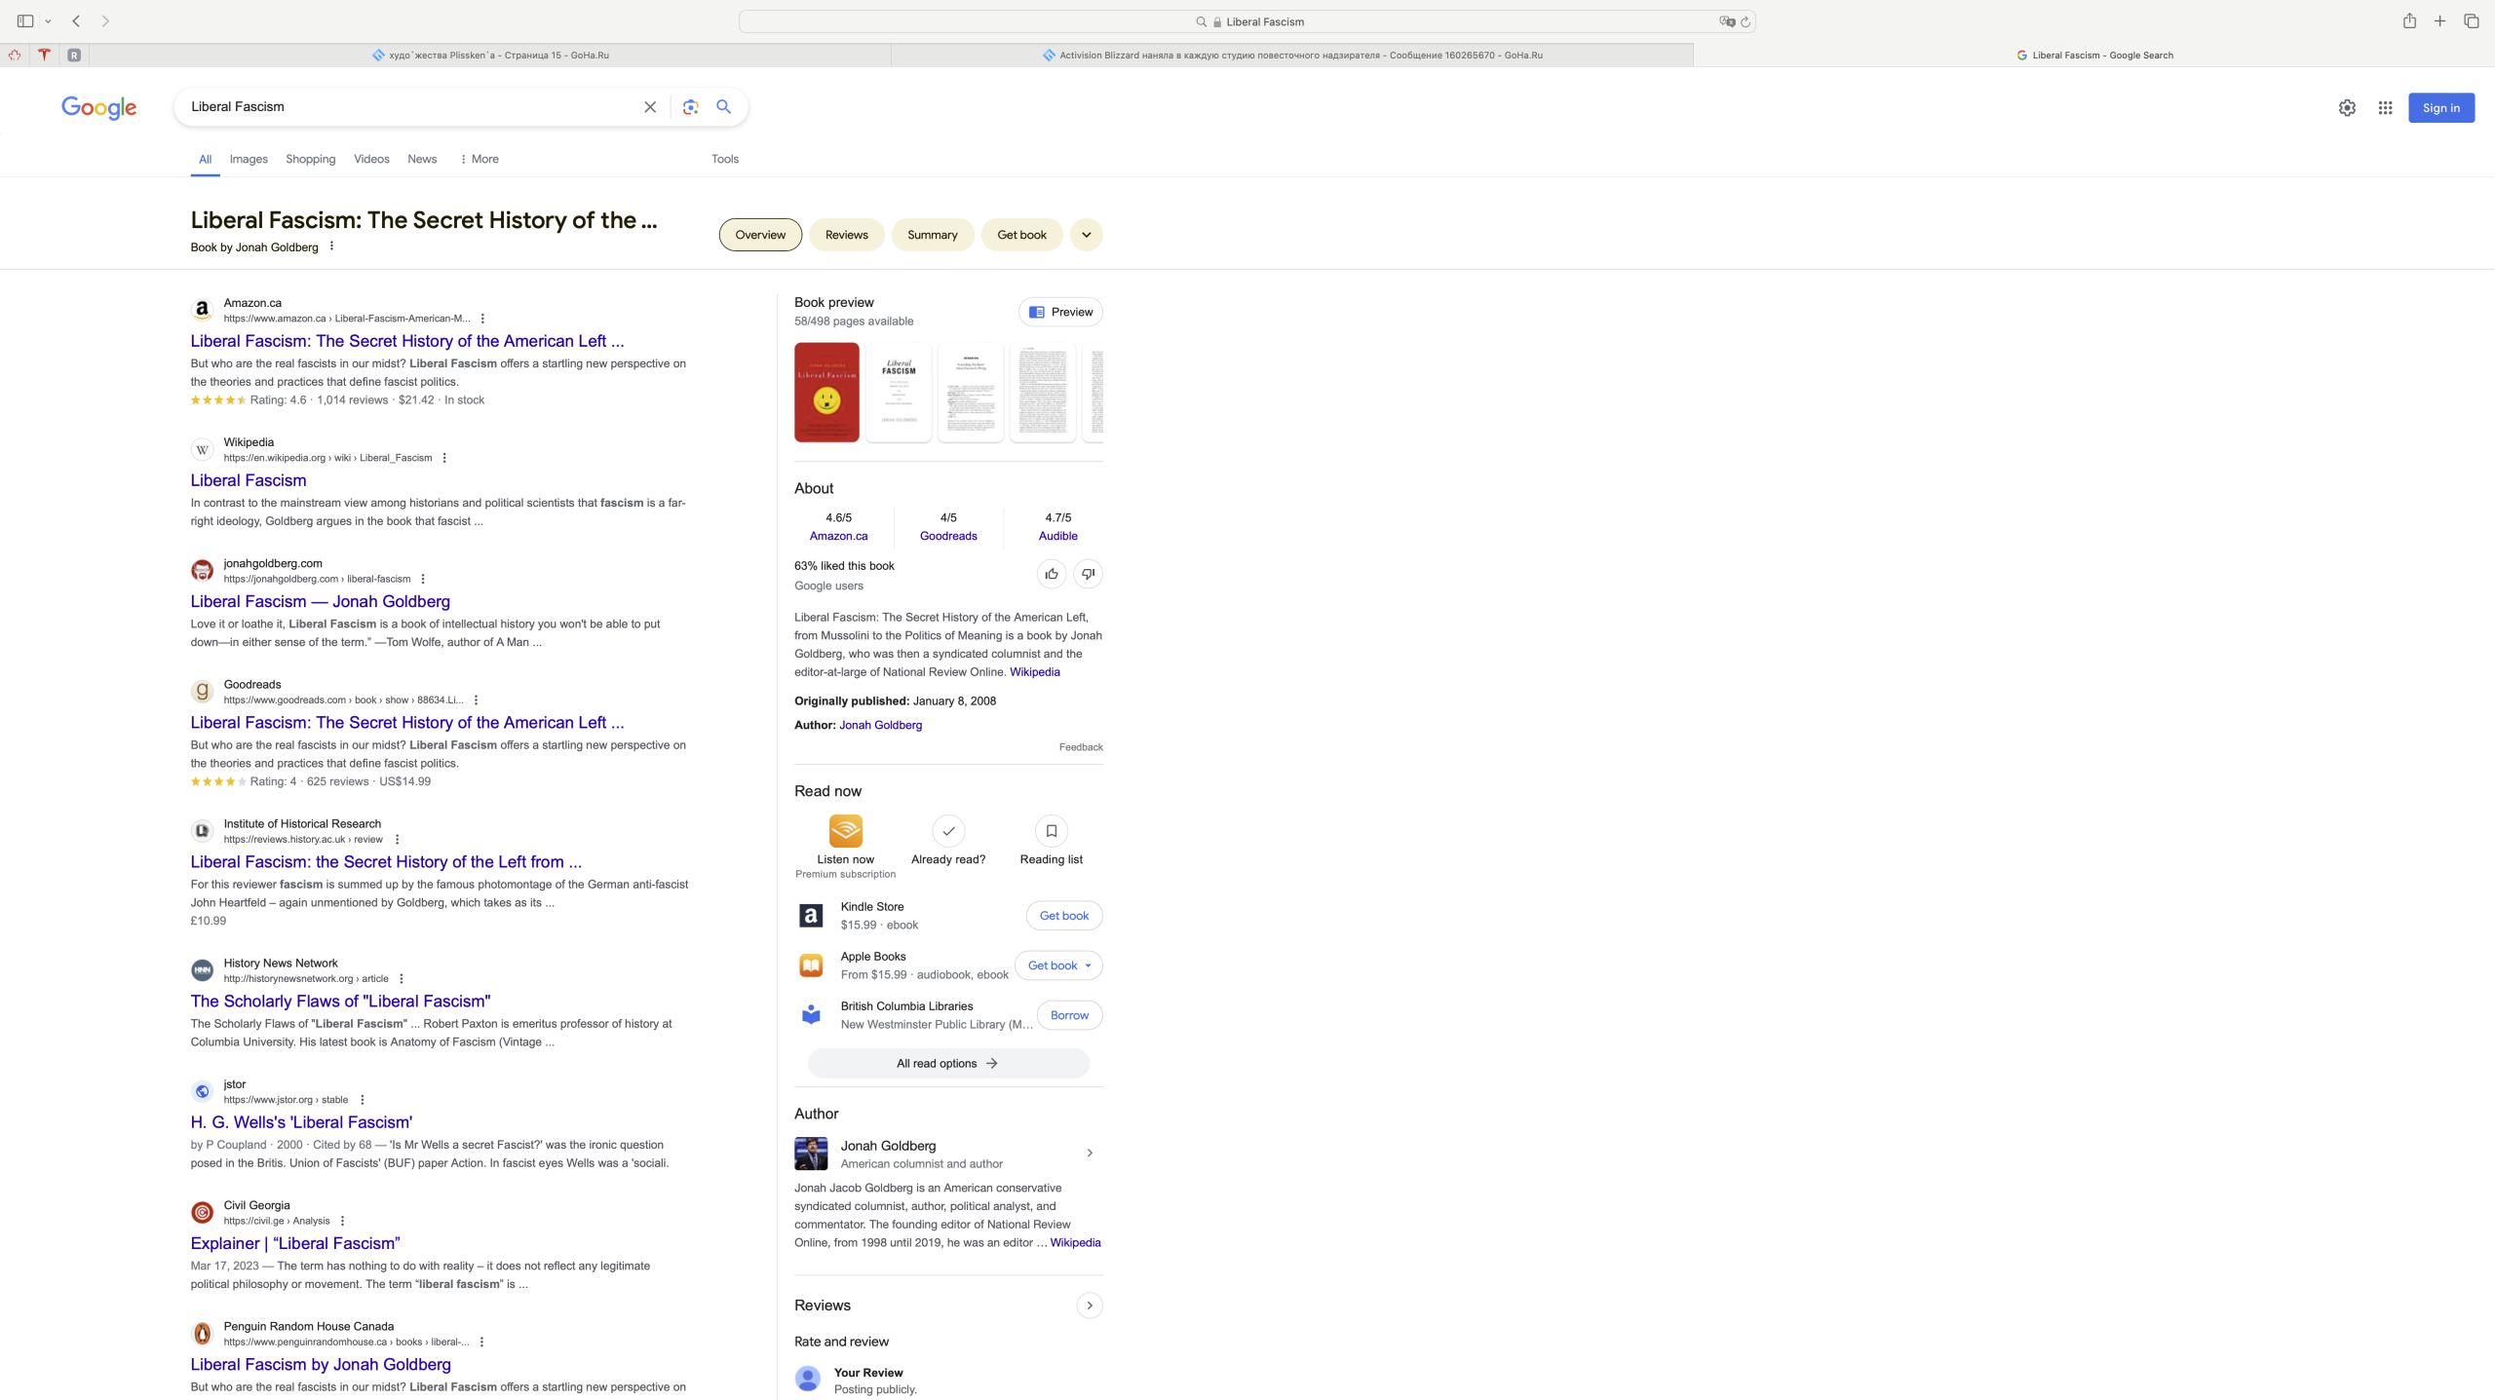The image size is (2495, 1400).
Task: Click the browser forward arrow
Action: tap(106, 20)
